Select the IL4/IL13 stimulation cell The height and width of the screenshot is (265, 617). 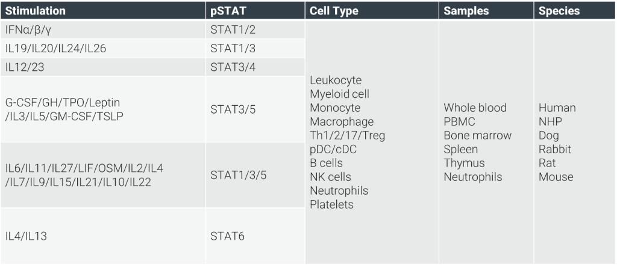[x=26, y=236]
